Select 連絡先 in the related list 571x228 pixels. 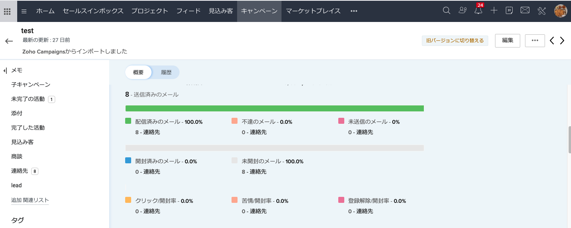tap(20, 171)
